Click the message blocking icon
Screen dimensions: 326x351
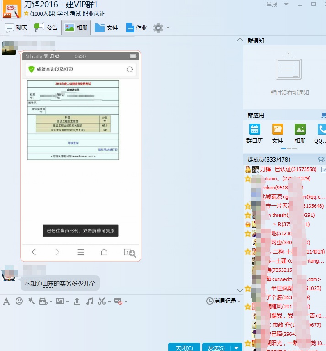[x=118, y=301]
